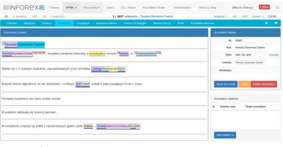Image resolution: width=283 pixels, height=147 pixels.
Task: Select the Annotator tab
Action: (x=65, y=23)
